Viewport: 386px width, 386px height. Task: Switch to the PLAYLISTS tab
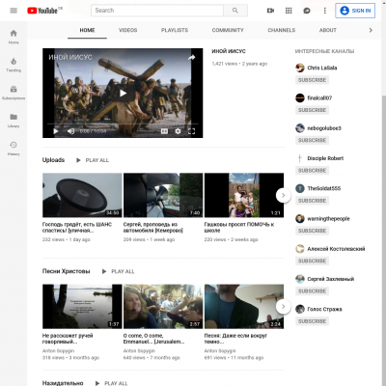175,30
